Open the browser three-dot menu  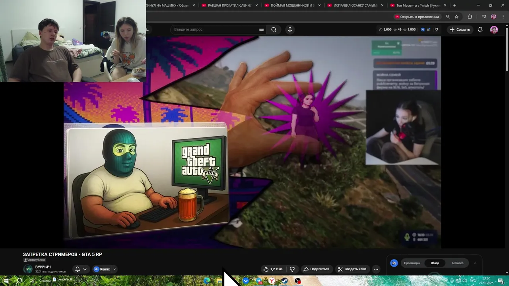coord(503,17)
